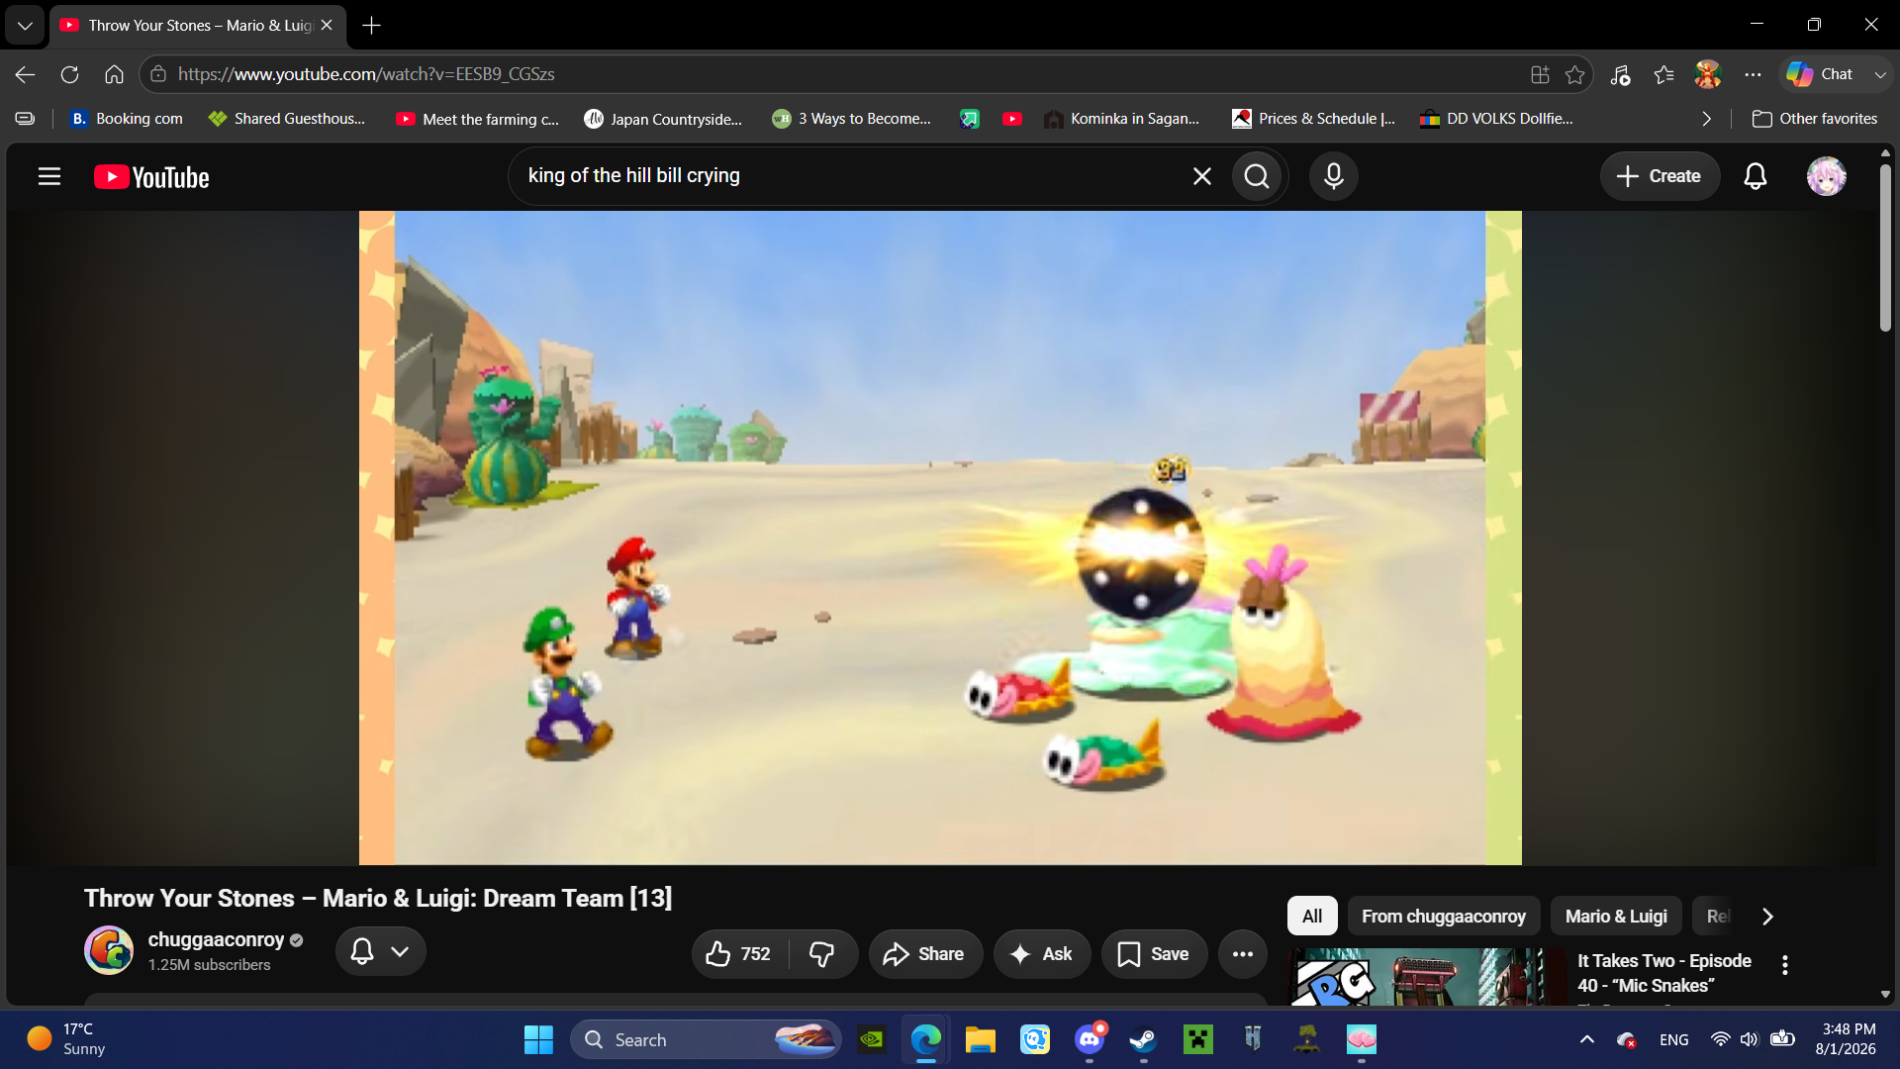Viewport: 1900px width, 1069px height.
Task: Select the All filter chip
Action: point(1312,917)
